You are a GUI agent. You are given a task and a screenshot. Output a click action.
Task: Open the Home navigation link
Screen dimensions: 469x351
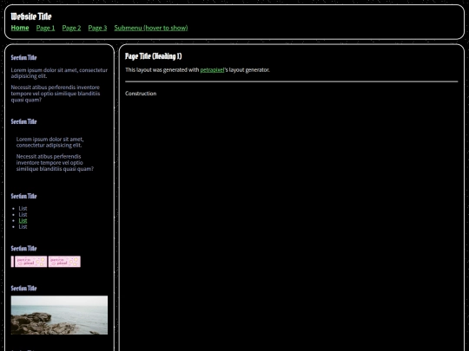(20, 28)
